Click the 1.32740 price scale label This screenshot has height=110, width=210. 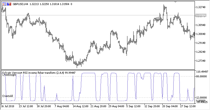click(201, 7)
